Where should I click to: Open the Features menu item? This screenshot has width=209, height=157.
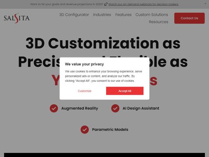pyautogui.click(x=123, y=15)
